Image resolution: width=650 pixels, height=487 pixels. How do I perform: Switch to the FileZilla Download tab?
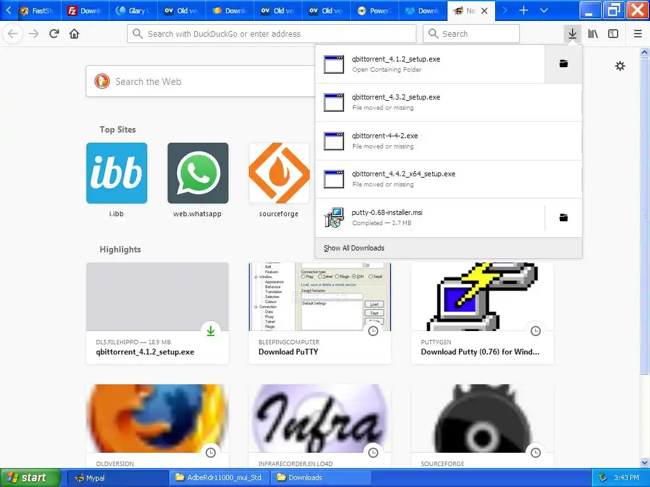85,11
